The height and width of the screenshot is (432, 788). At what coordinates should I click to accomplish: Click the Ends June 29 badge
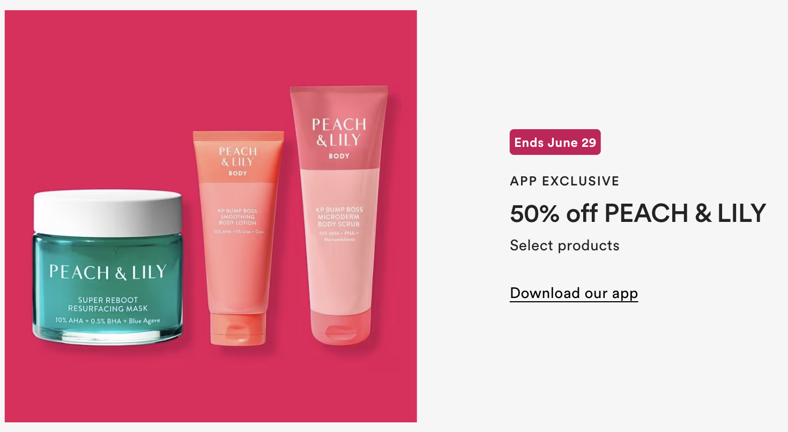click(555, 142)
